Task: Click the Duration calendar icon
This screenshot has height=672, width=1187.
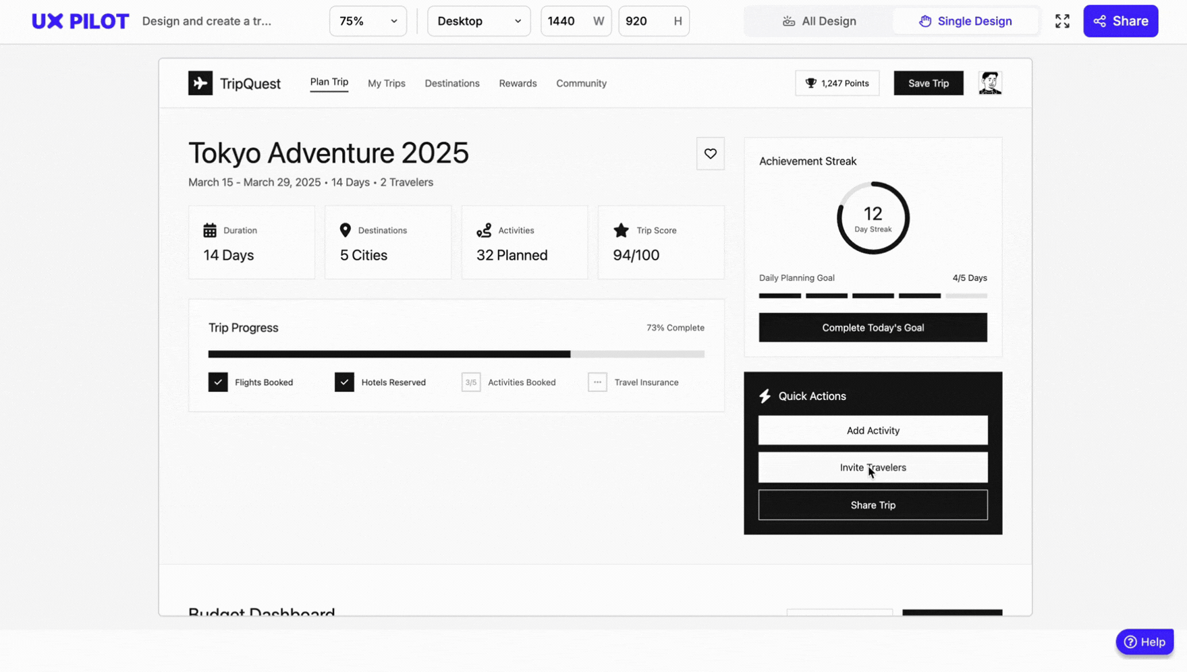Action: [x=210, y=230]
